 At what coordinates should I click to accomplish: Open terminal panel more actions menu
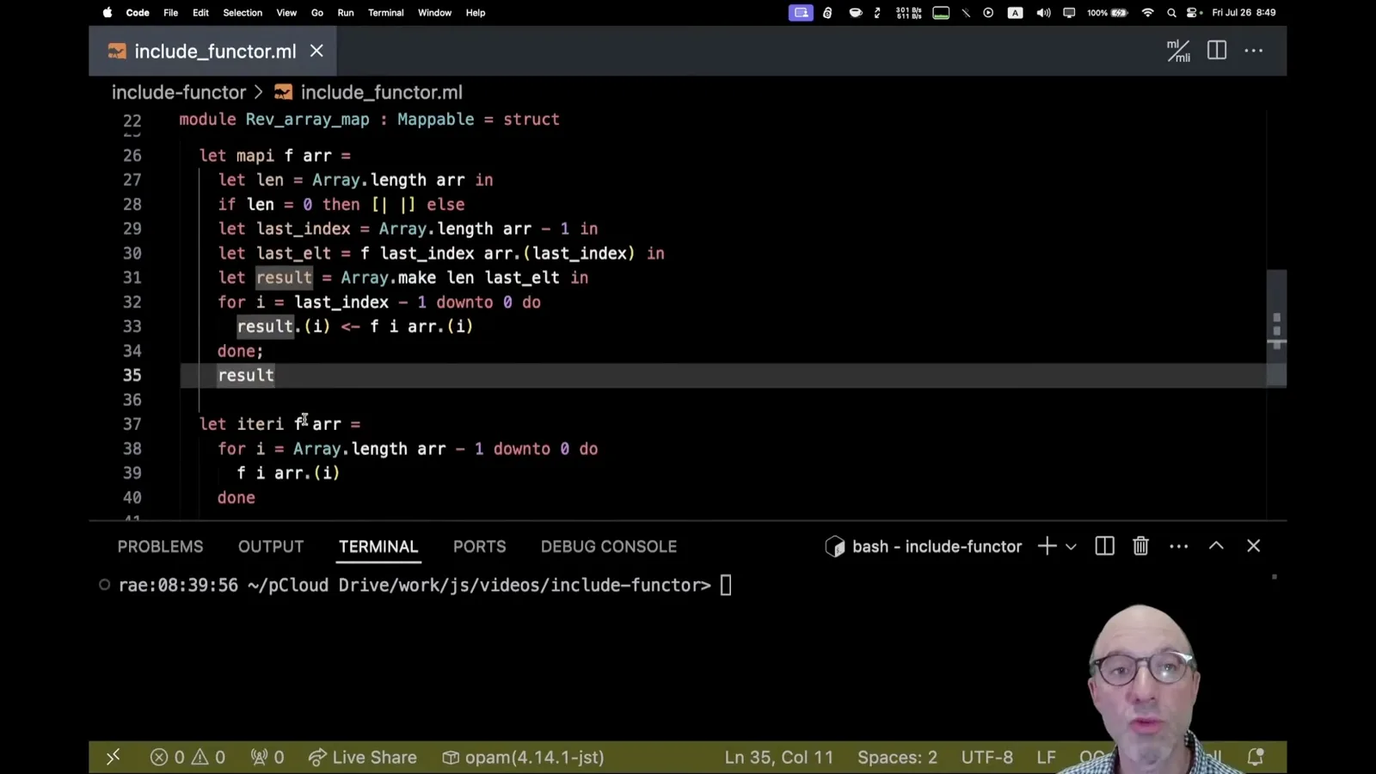(x=1179, y=546)
